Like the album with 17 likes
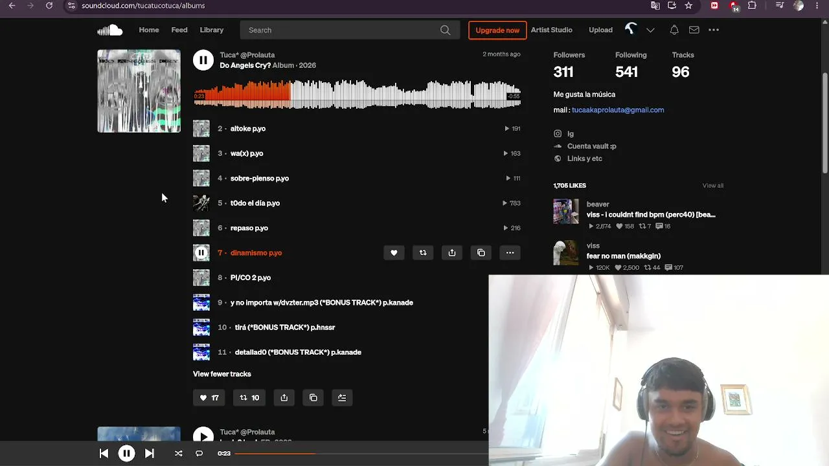 coord(209,398)
